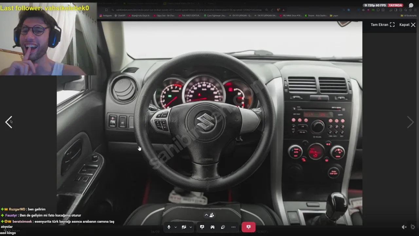
Task: Click the bookmark icon left of address bar
Action: pyautogui.click(x=106, y=10)
